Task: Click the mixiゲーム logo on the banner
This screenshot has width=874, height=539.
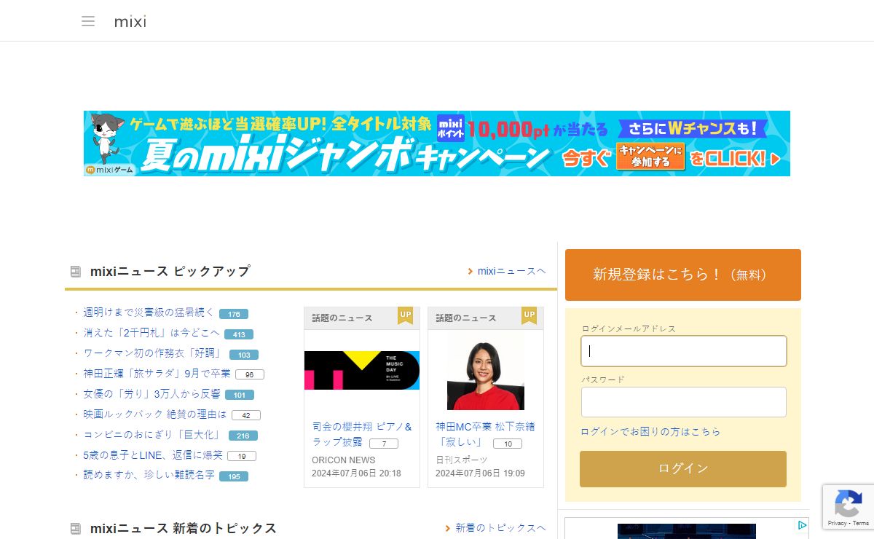Action: coord(110,170)
